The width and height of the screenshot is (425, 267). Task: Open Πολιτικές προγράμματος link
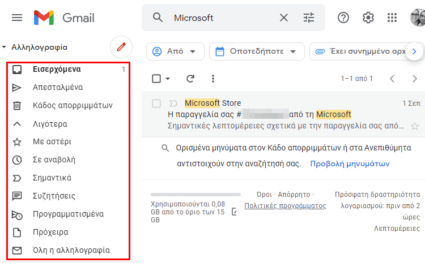pos(285,206)
